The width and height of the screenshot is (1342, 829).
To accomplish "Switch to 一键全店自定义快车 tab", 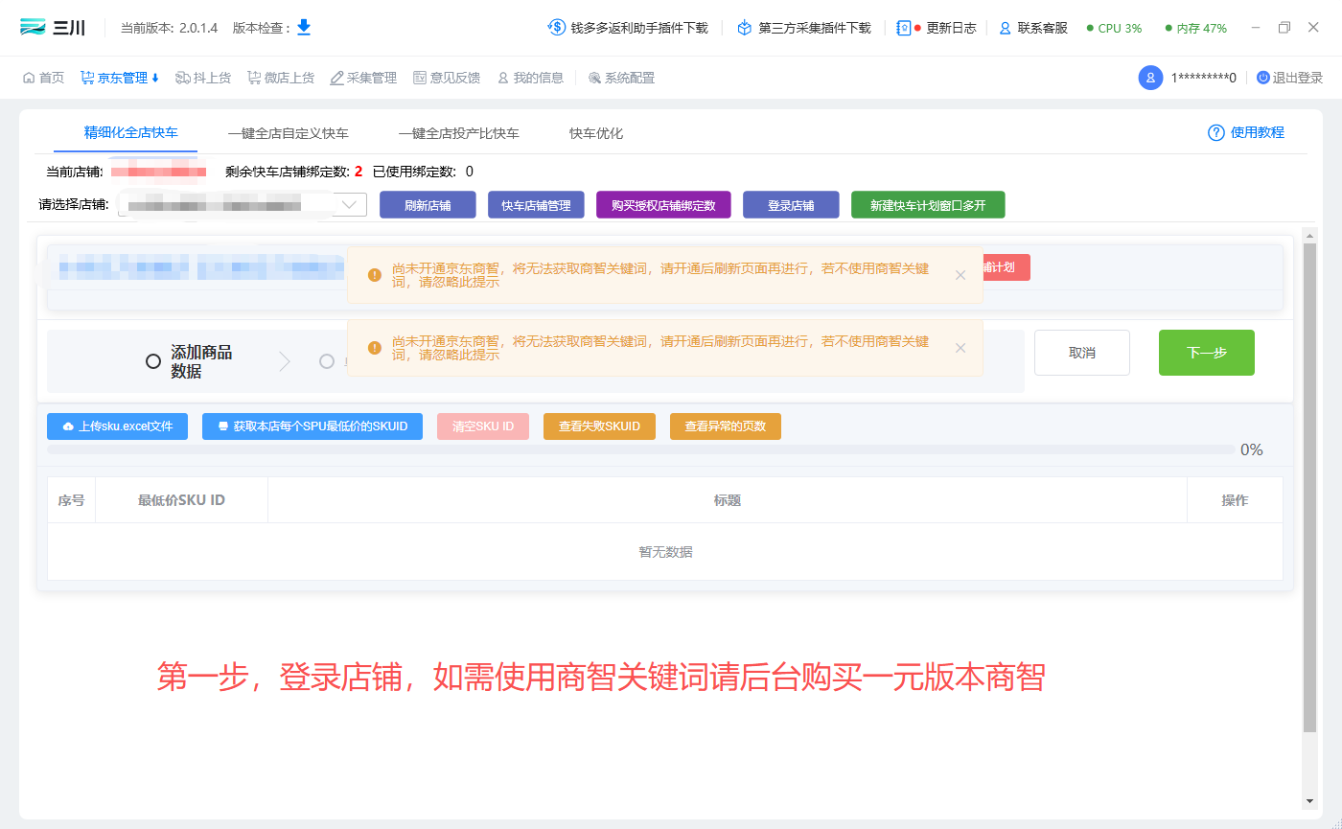I will point(289,133).
